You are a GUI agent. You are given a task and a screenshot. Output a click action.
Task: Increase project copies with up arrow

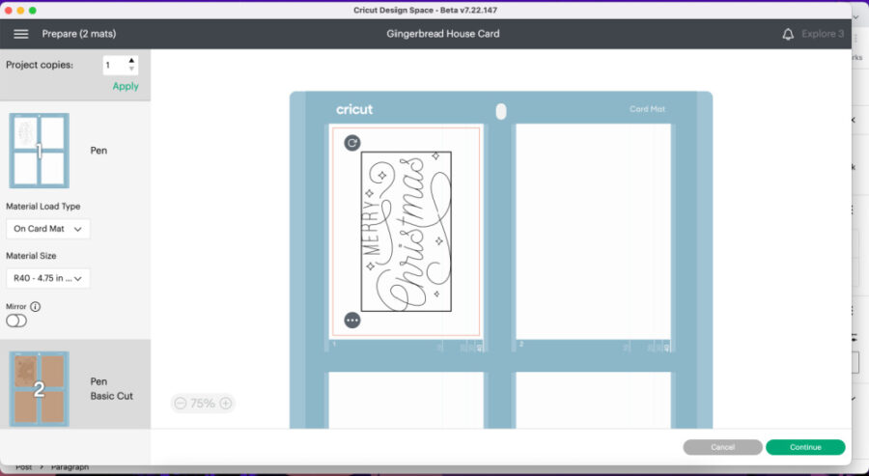click(x=131, y=61)
